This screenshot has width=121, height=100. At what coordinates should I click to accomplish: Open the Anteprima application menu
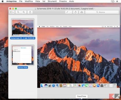[11, 1]
